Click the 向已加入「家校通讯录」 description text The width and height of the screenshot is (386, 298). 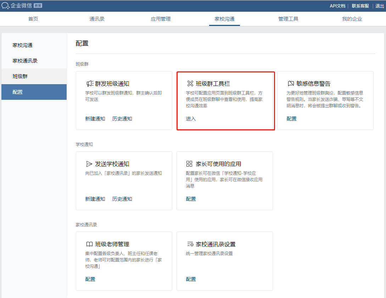coord(124,173)
